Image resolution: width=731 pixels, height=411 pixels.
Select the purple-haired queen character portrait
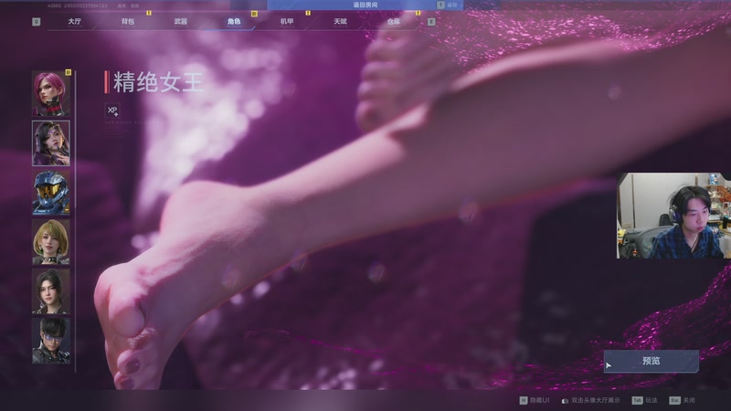(x=51, y=143)
